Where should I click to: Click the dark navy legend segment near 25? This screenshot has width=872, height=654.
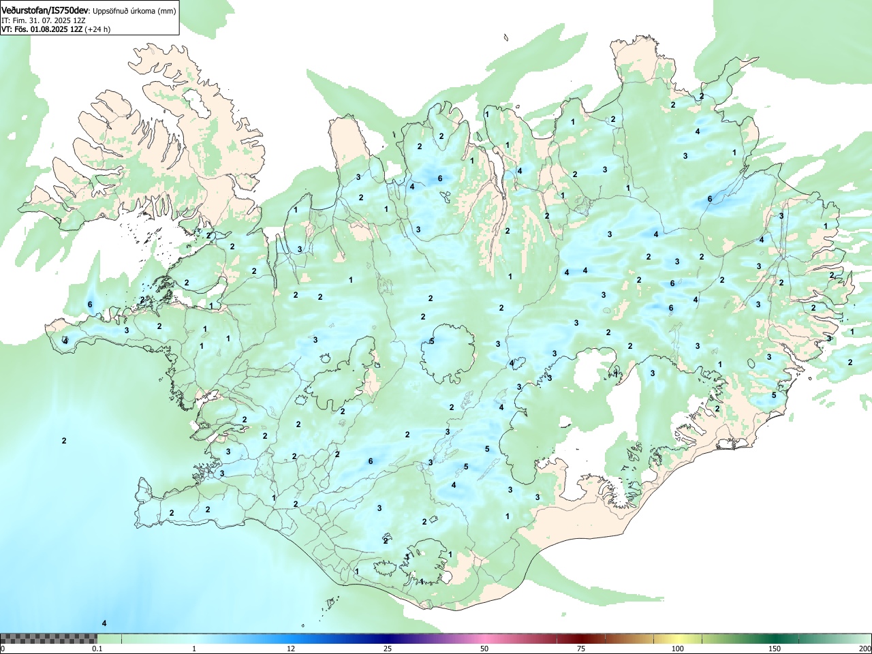(x=388, y=638)
